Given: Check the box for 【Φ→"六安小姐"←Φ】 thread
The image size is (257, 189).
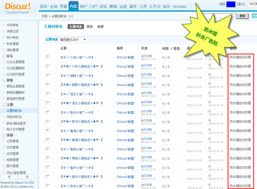Looking at the screenshot, I should [48, 57].
